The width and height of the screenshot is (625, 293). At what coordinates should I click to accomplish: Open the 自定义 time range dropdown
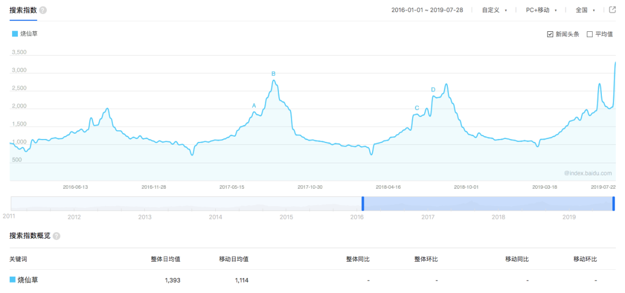point(494,10)
